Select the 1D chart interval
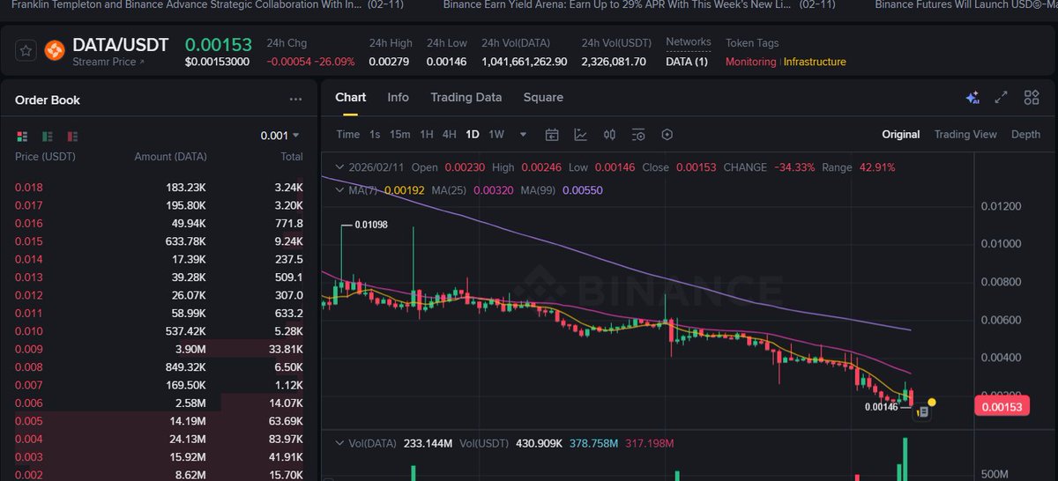 pyautogui.click(x=473, y=135)
